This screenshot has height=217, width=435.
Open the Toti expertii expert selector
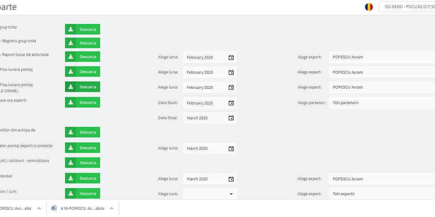pyautogui.click(x=382, y=194)
